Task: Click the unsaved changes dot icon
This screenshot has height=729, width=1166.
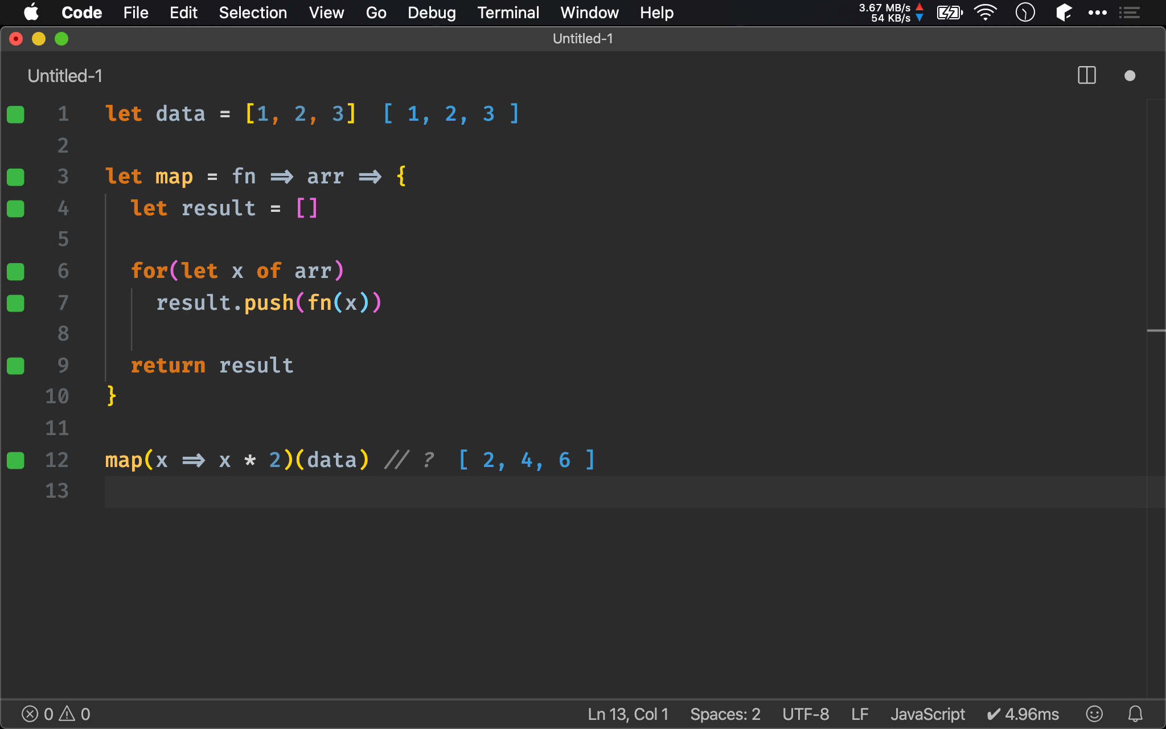Action: coord(1130,76)
